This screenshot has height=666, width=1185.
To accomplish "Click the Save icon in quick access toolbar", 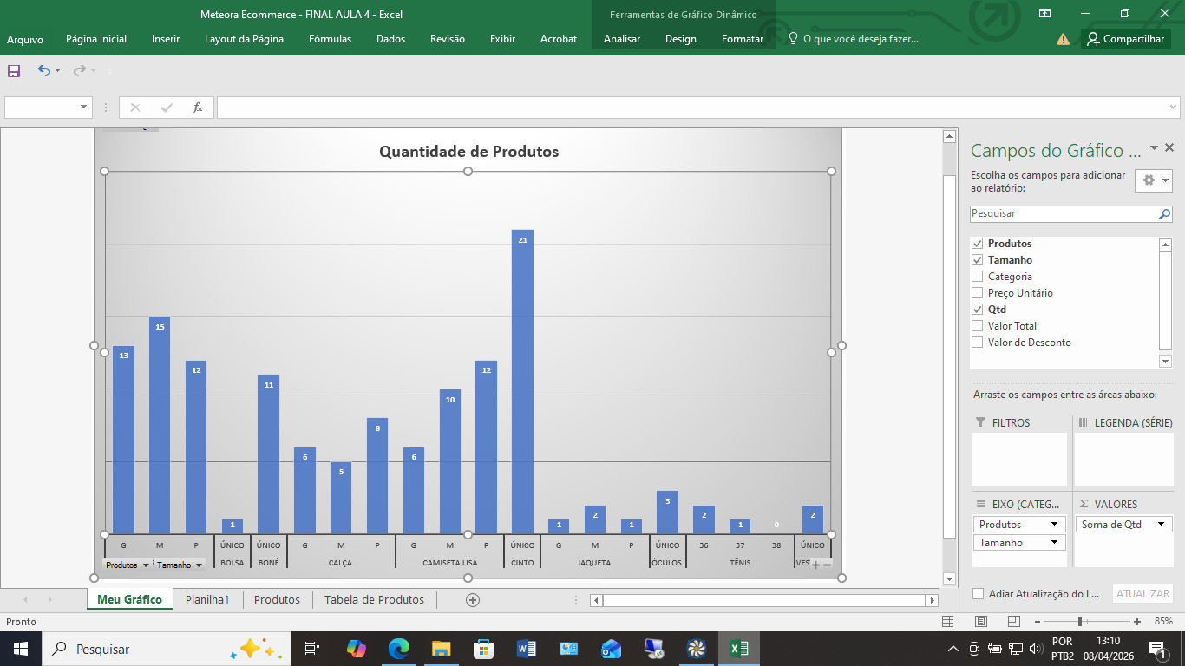I will [14, 71].
